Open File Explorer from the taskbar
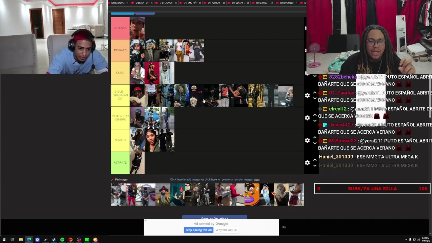Image resolution: width=432 pixels, height=243 pixels. tap(21, 240)
